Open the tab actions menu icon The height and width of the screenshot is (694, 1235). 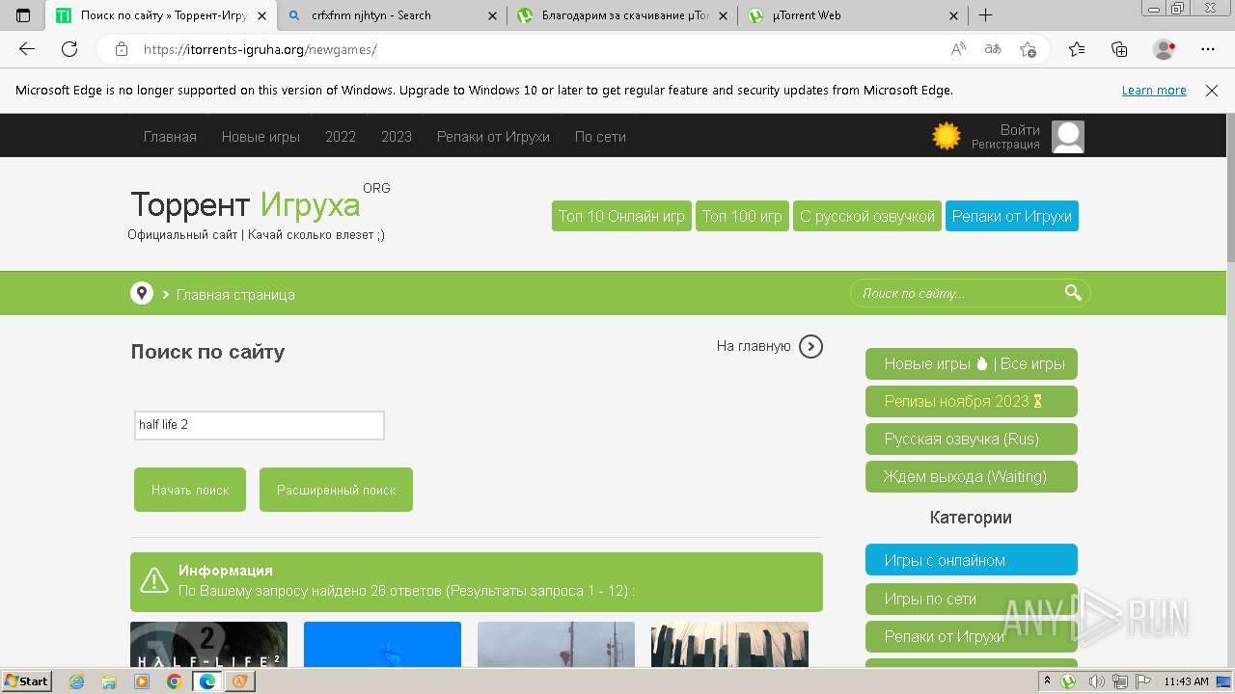click(x=23, y=15)
